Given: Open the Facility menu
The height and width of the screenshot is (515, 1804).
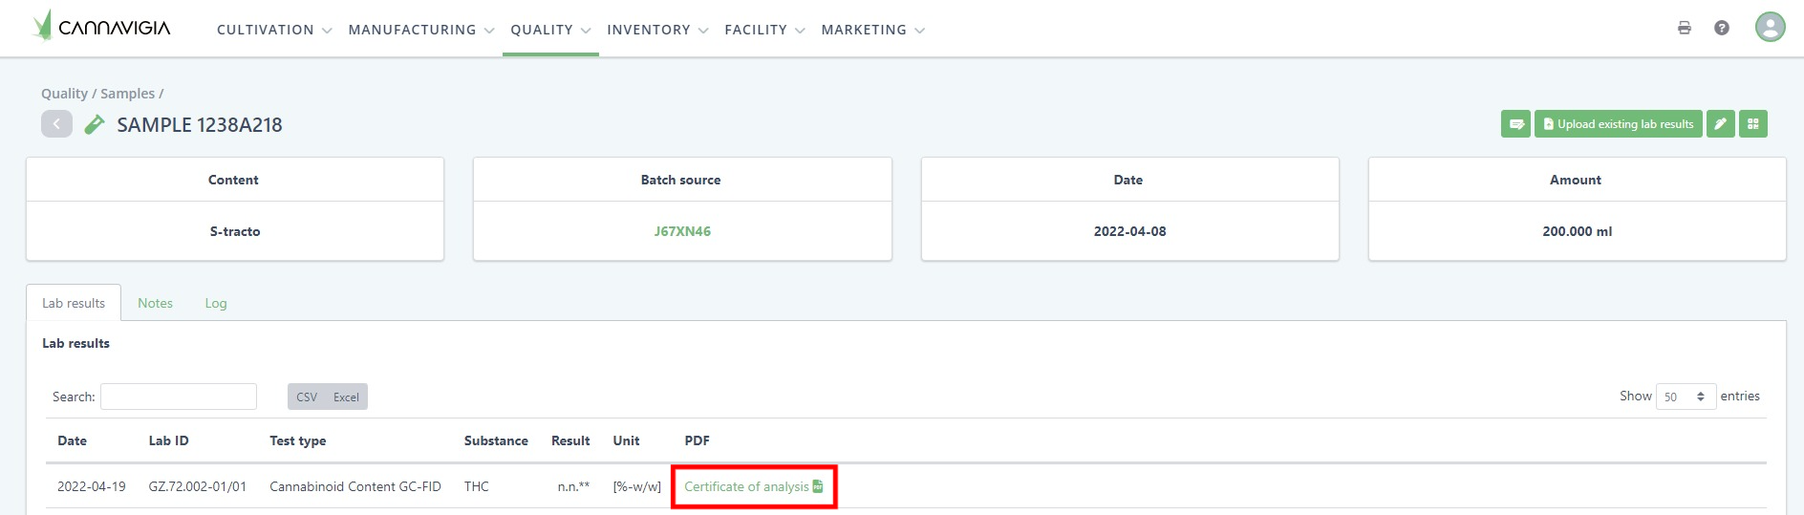Looking at the screenshot, I should point(764,30).
